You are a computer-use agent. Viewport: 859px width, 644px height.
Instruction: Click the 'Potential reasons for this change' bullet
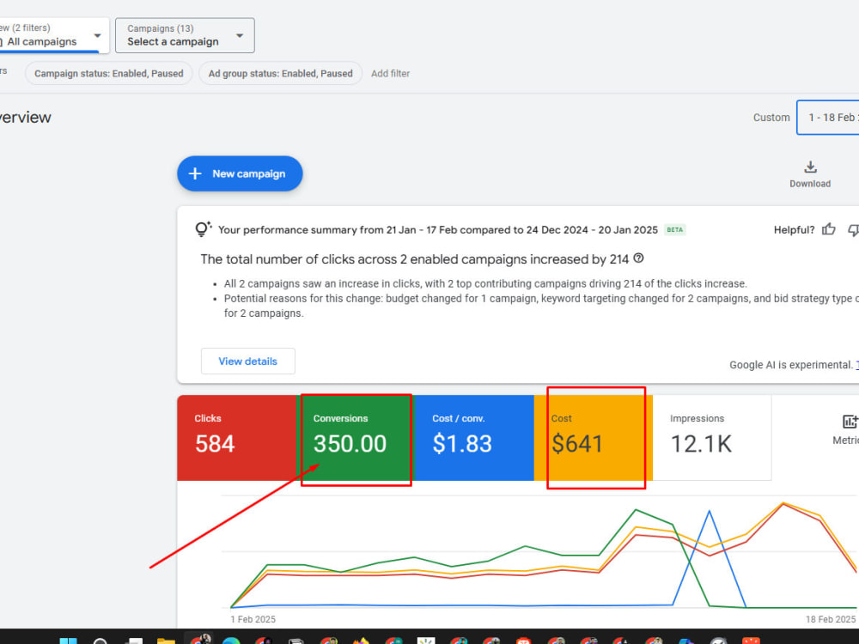(541, 306)
